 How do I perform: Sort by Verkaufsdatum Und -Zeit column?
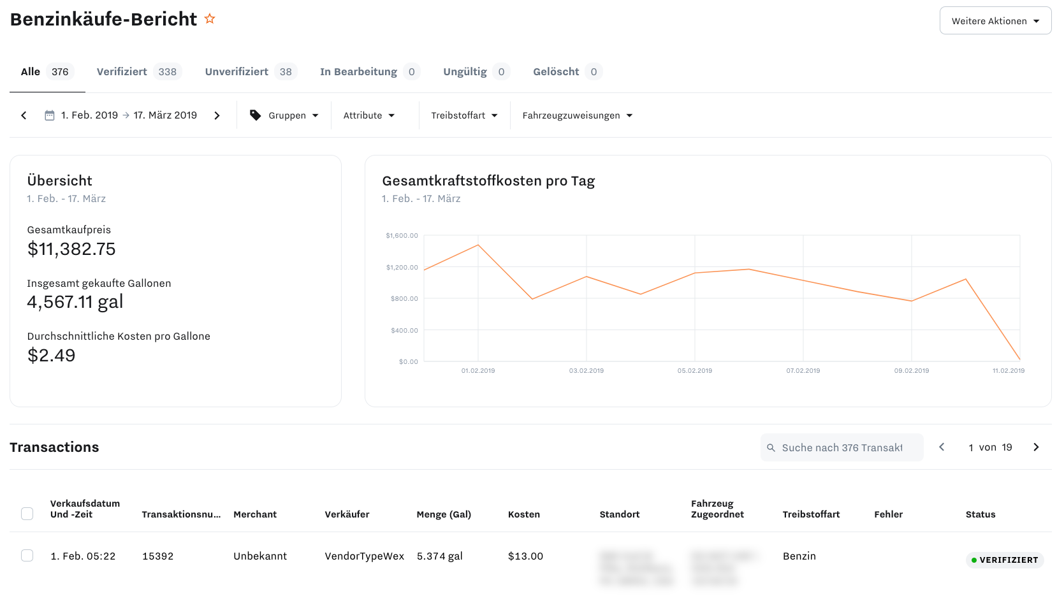85,509
